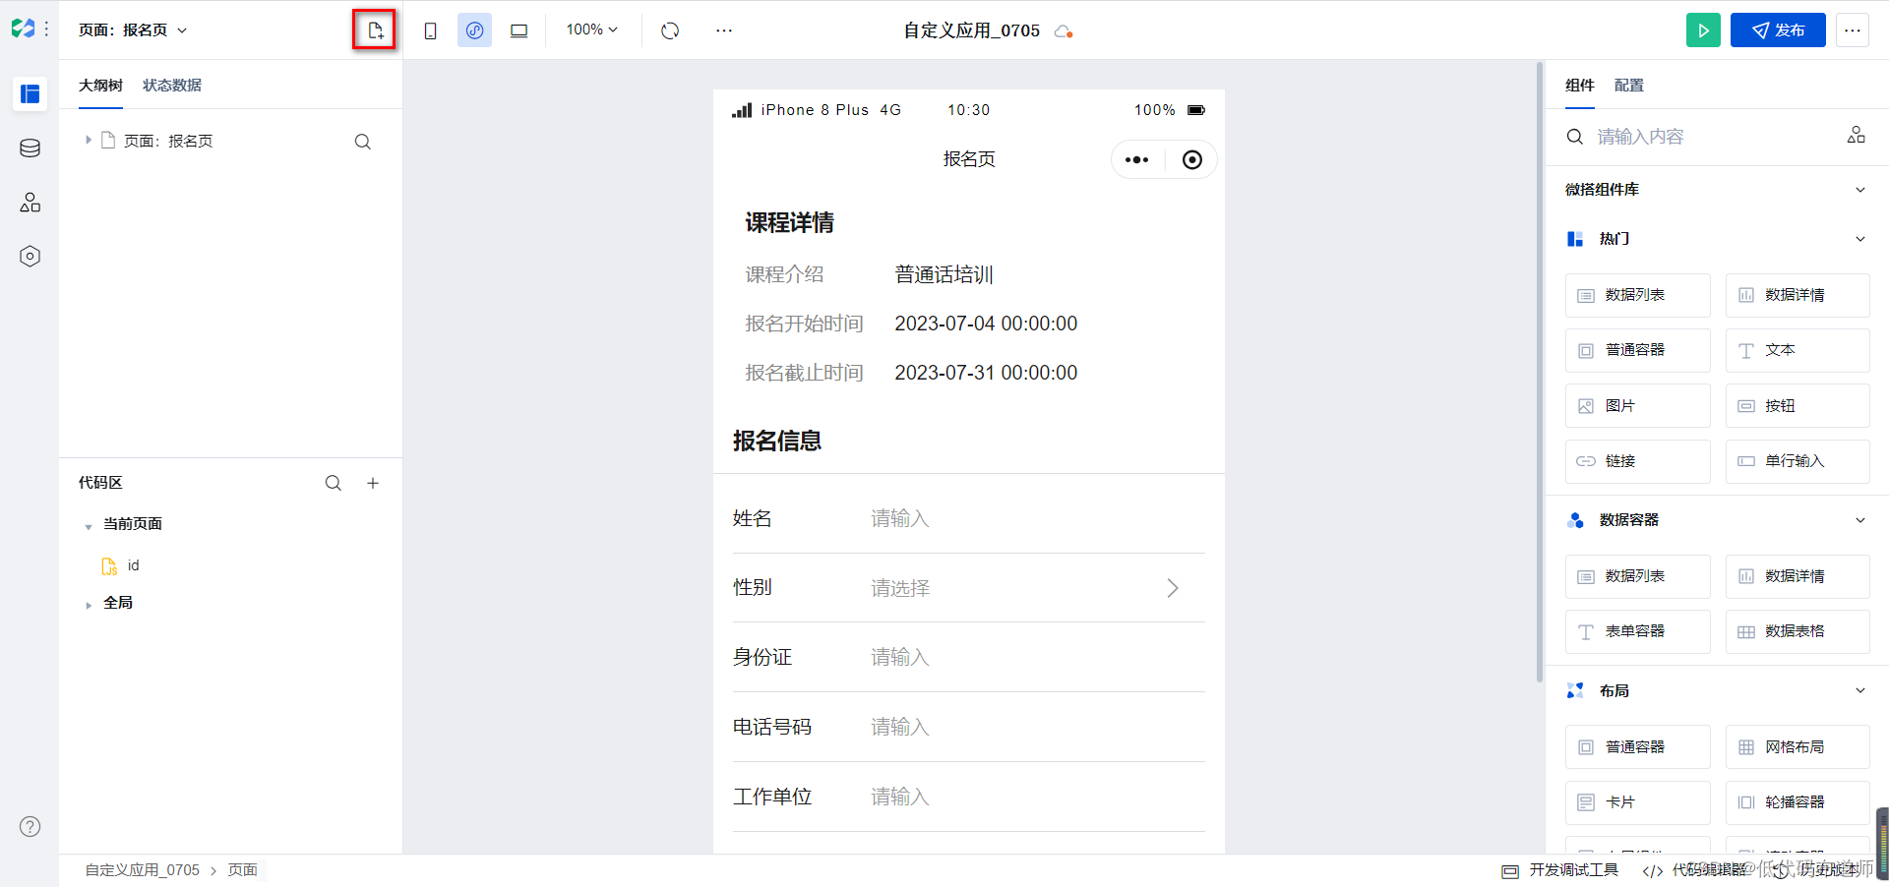Select the id JS file
The width and height of the screenshot is (1889, 887).
pyautogui.click(x=121, y=565)
